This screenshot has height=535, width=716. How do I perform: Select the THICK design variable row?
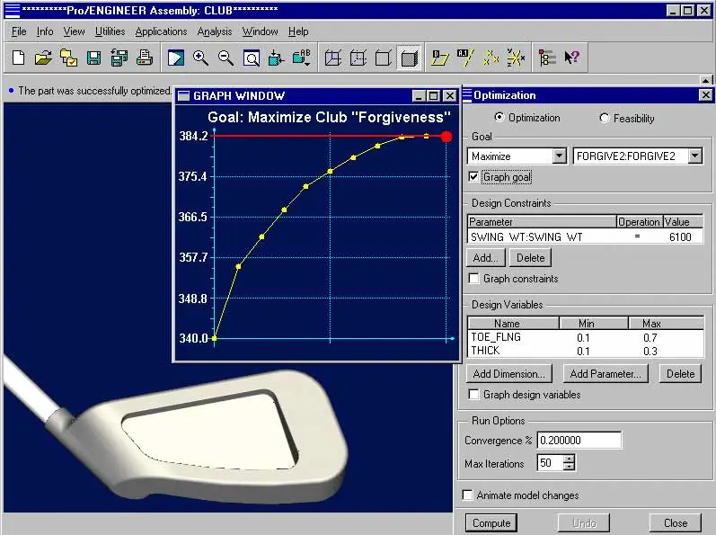pyautogui.click(x=586, y=351)
